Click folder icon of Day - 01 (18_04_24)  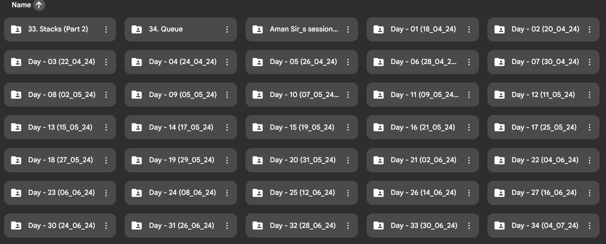(379, 29)
